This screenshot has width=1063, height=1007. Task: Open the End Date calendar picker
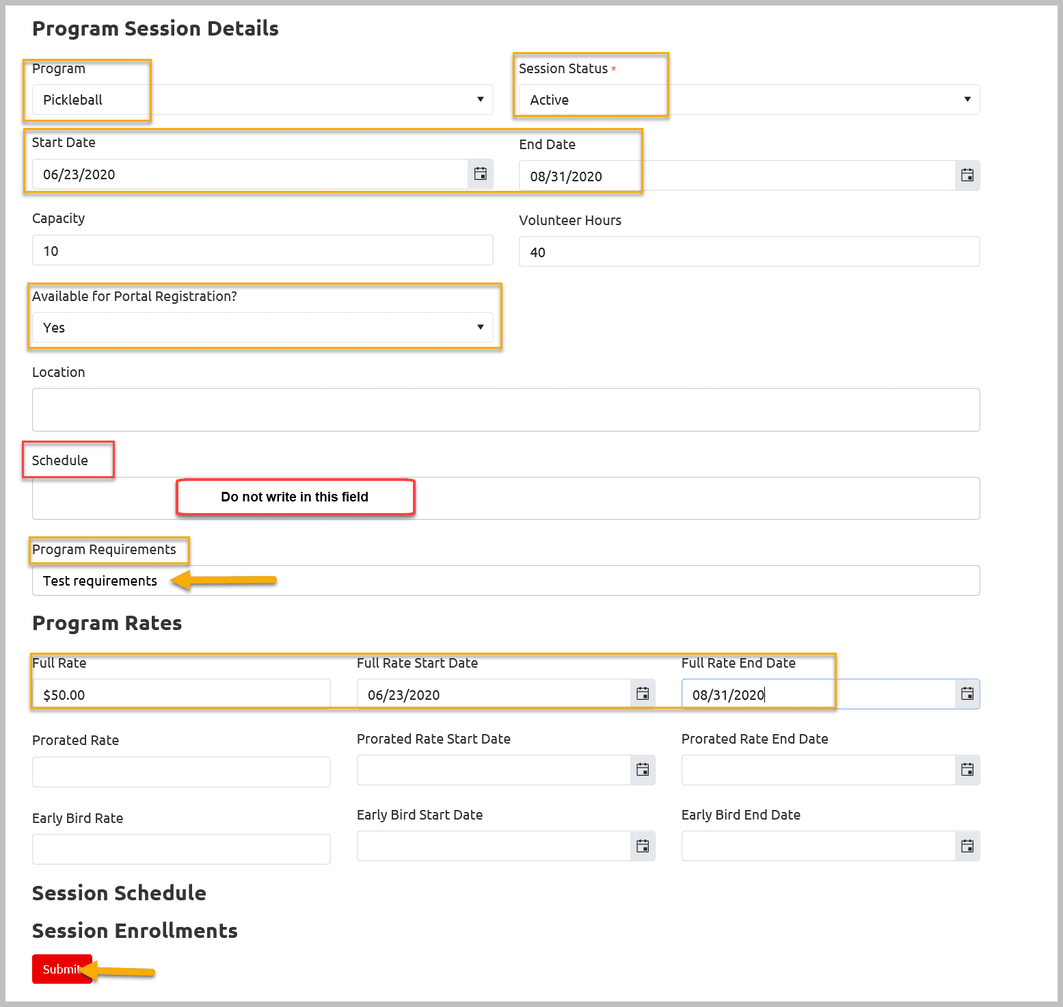[967, 176]
